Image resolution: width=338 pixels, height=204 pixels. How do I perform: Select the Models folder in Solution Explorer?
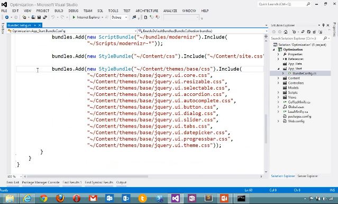[293, 88]
